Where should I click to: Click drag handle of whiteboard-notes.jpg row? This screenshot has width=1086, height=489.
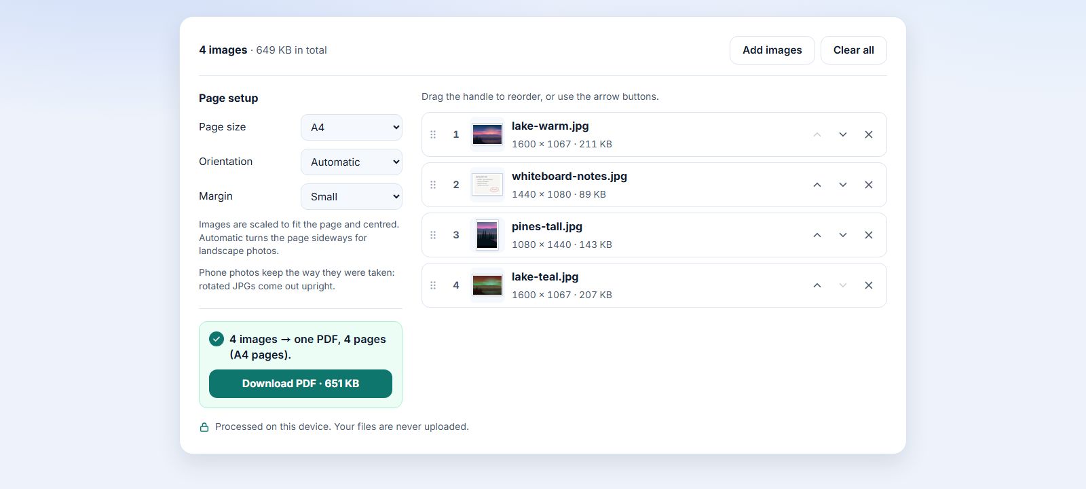[x=433, y=185]
